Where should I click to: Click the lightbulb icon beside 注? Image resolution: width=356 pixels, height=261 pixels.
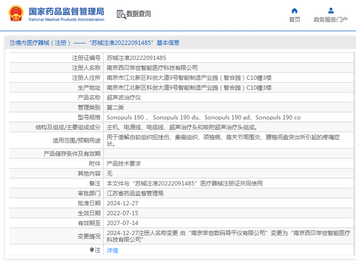[92, 250]
